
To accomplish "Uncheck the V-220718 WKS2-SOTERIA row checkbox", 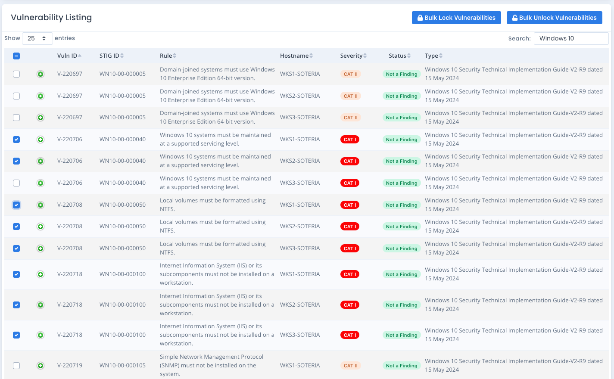I will point(16,305).
